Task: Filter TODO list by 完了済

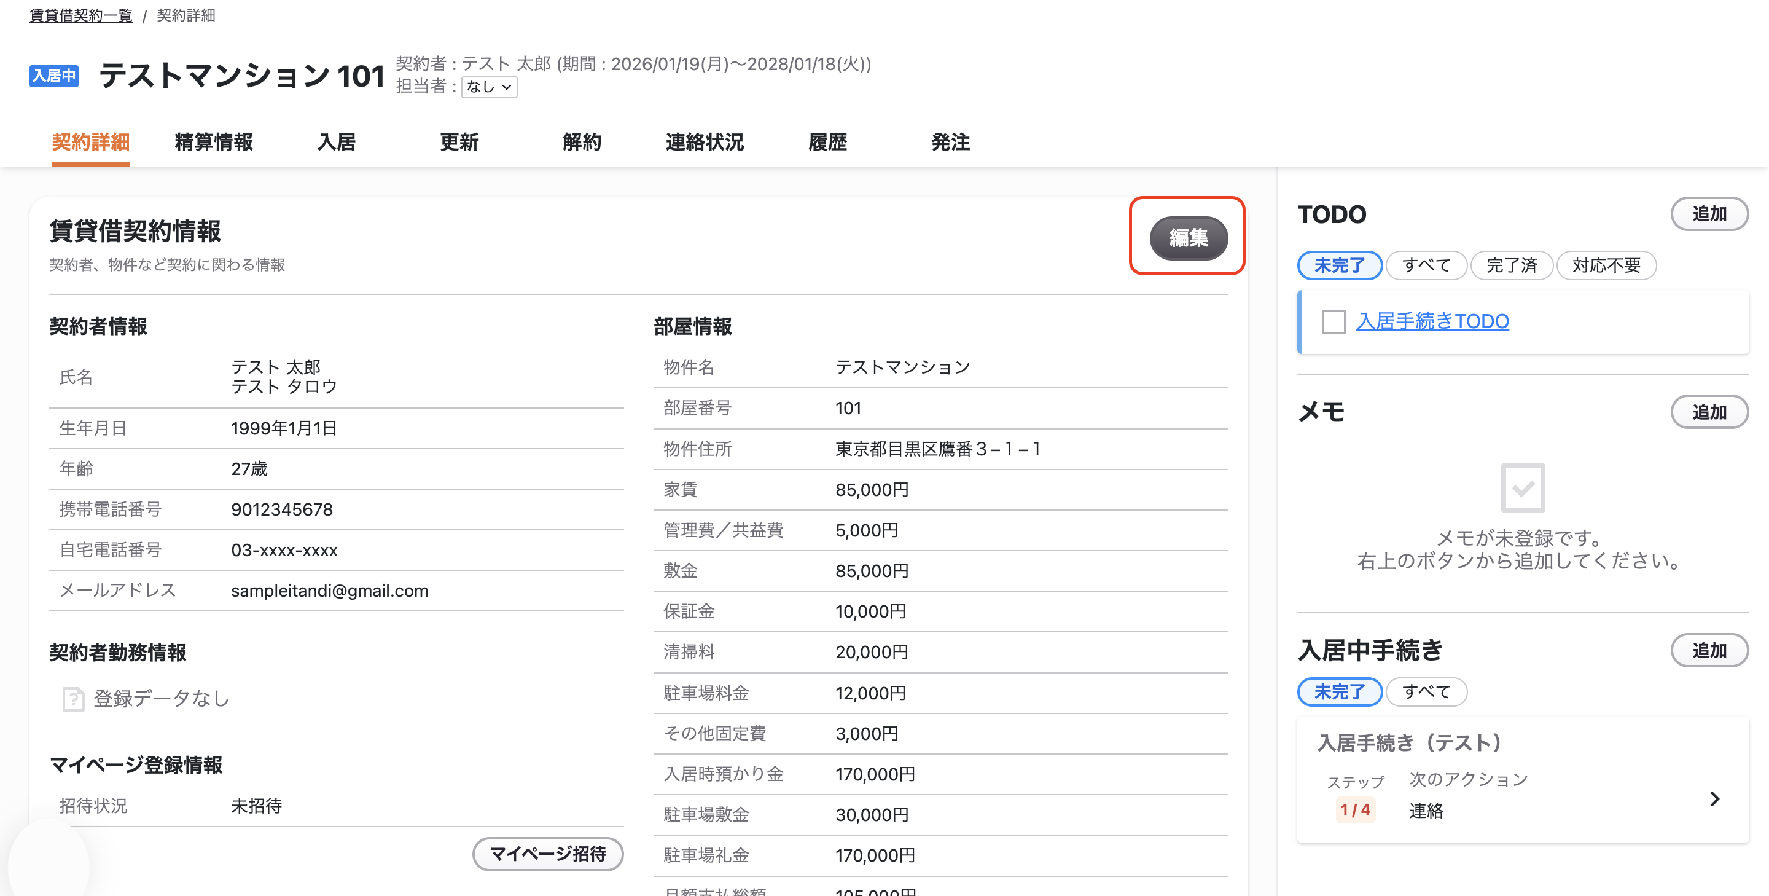Action: click(x=1512, y=265)
